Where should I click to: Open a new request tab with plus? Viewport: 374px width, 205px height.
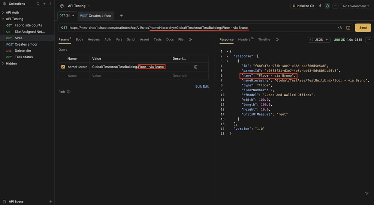[x=121, y=16]
